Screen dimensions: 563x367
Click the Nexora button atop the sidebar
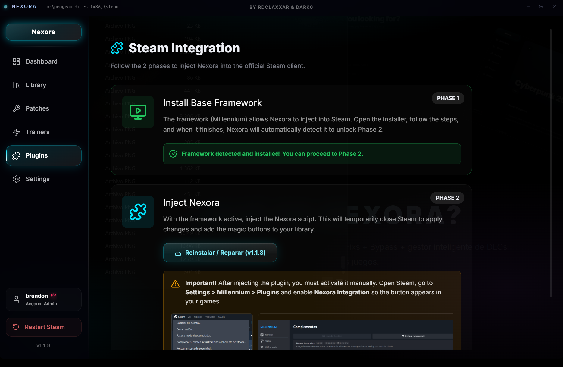[44, 32]
